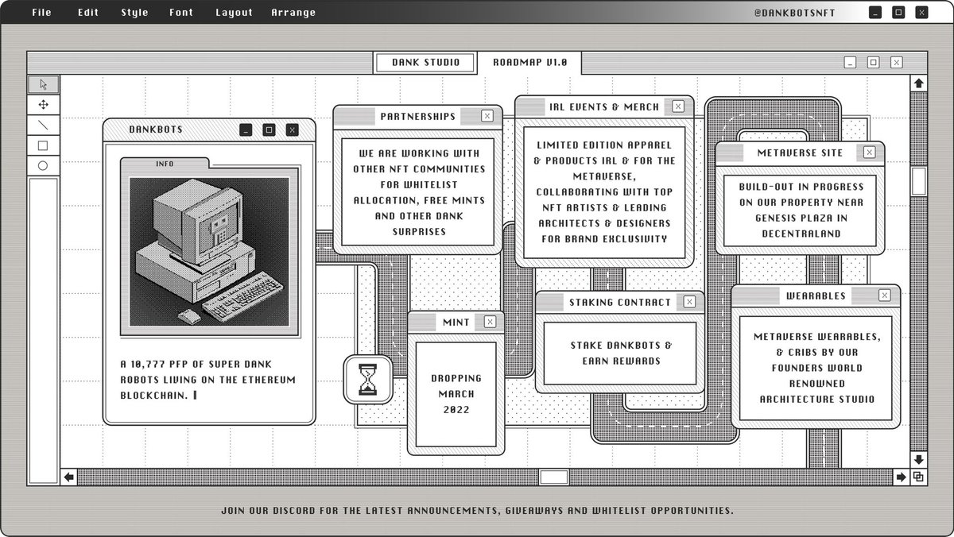The width and height of the screenshot is (954, 537).
Task: Click the Staking Contract panel title
Action: (620, 302)
